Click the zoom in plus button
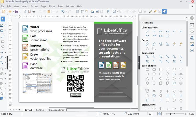The image size is (196, 117). point(186,114)
